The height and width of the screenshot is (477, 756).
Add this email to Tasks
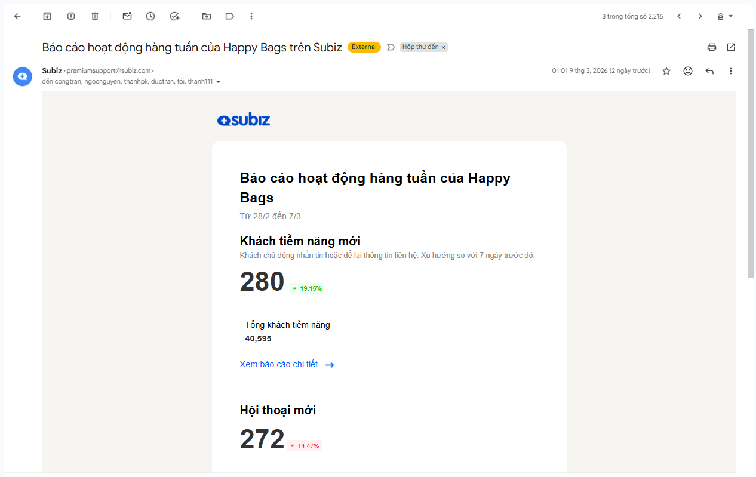174,16
